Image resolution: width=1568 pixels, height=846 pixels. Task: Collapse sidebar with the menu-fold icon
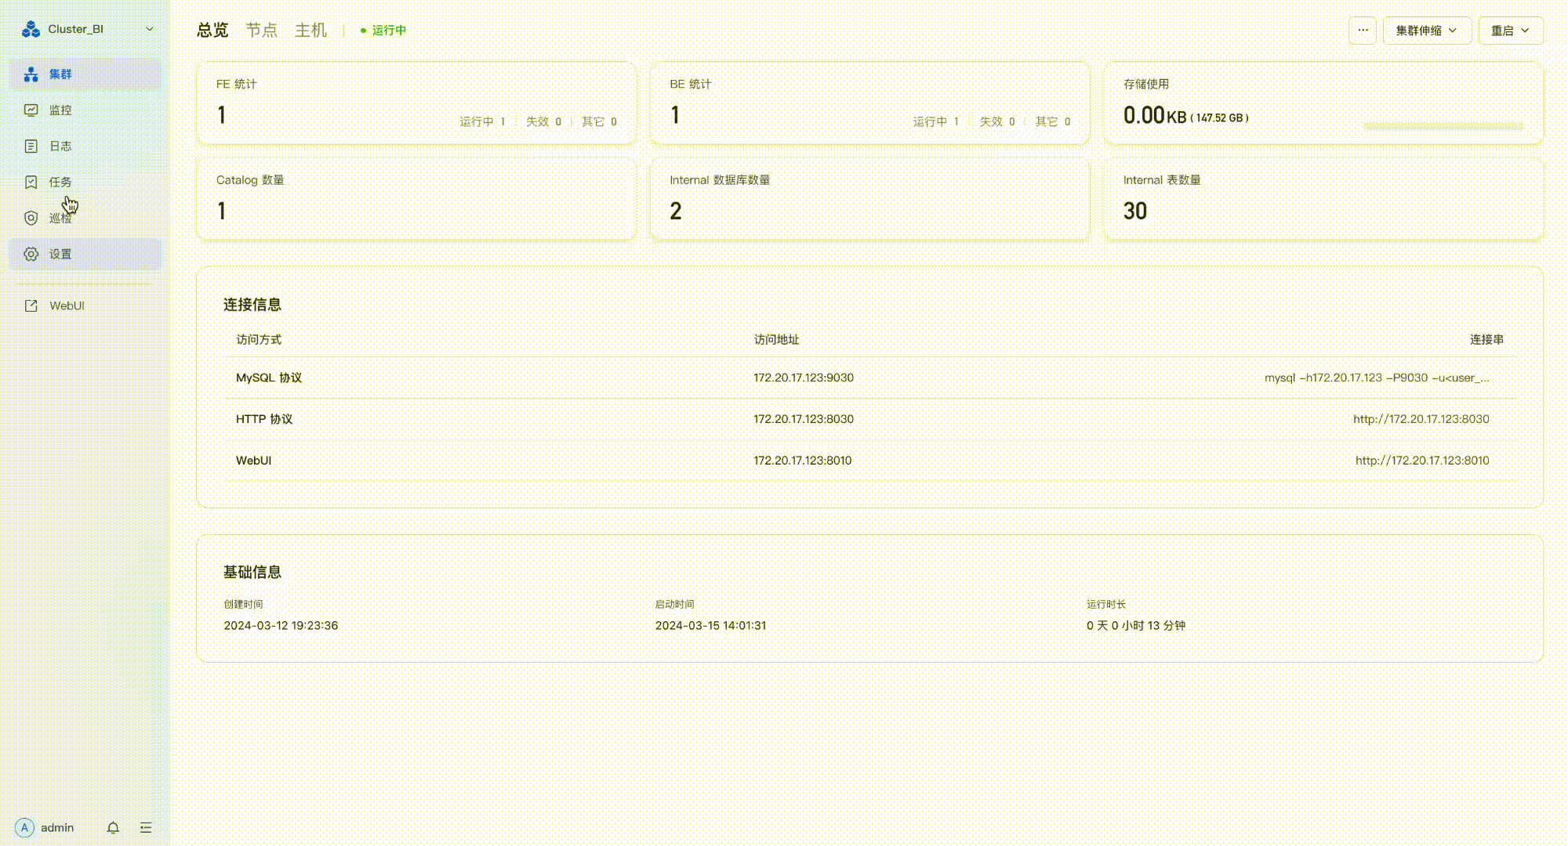[146, 828]
